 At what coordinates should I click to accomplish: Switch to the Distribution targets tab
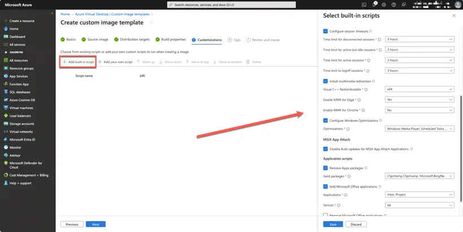pos(132,40)
